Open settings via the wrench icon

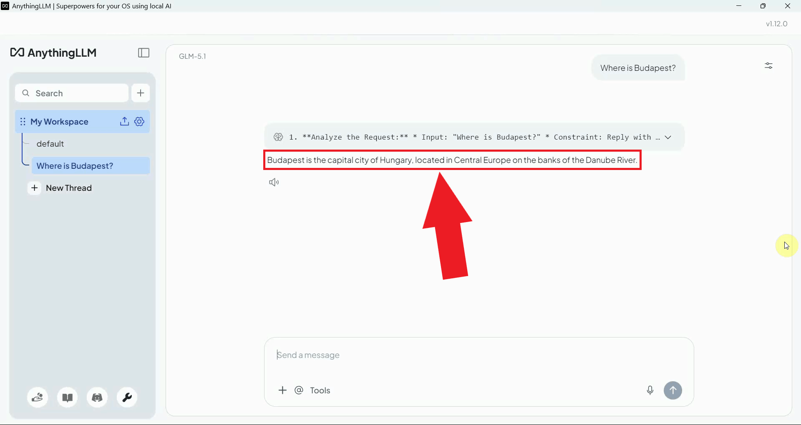pyautogui.click(x=127, y=397)
